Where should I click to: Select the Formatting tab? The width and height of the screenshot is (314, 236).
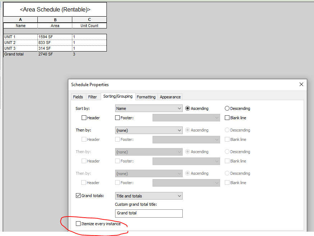pyautogui.click(x=146, y=97)
